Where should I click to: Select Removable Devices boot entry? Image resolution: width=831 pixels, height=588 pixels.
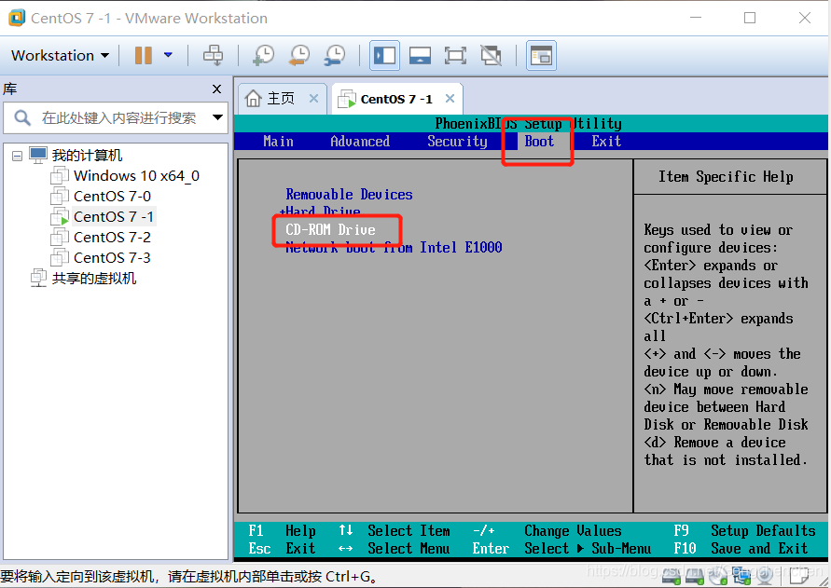coord(349,195)
